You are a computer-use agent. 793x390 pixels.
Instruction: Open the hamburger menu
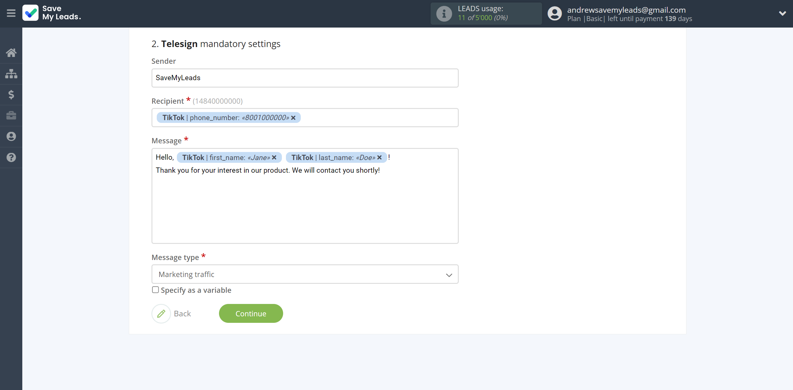(x=11, y=13)
